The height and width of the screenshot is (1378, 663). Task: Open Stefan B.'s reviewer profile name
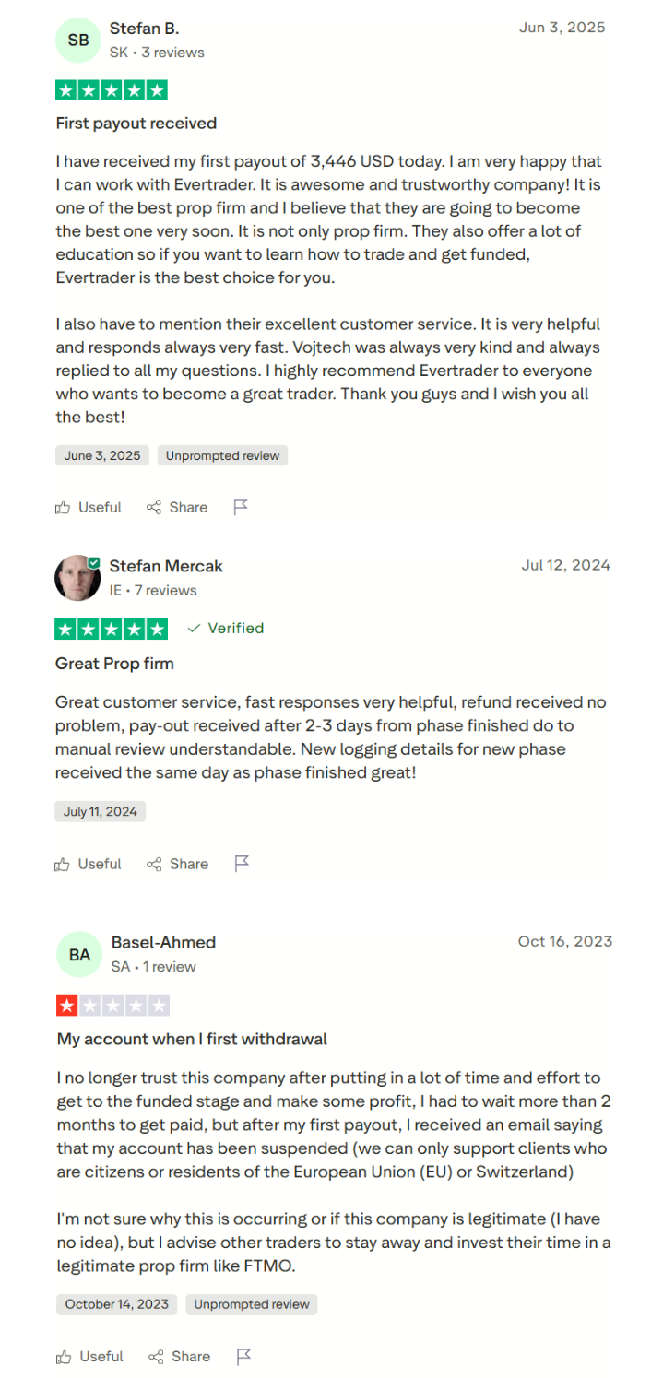(144, 29)
